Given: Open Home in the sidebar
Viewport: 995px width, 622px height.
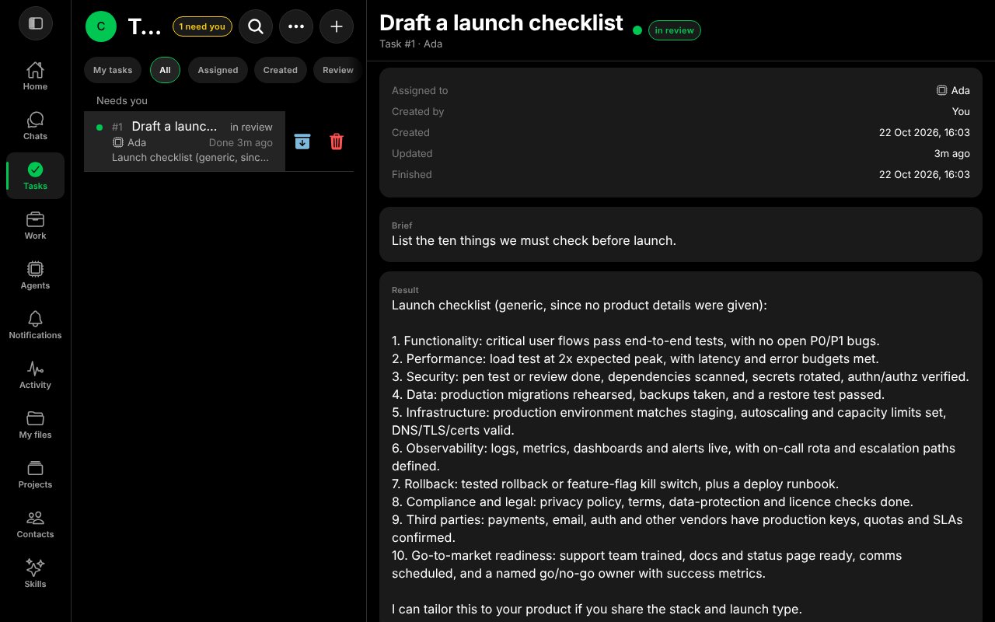Looking at the screenshot, I should point(35,76).
